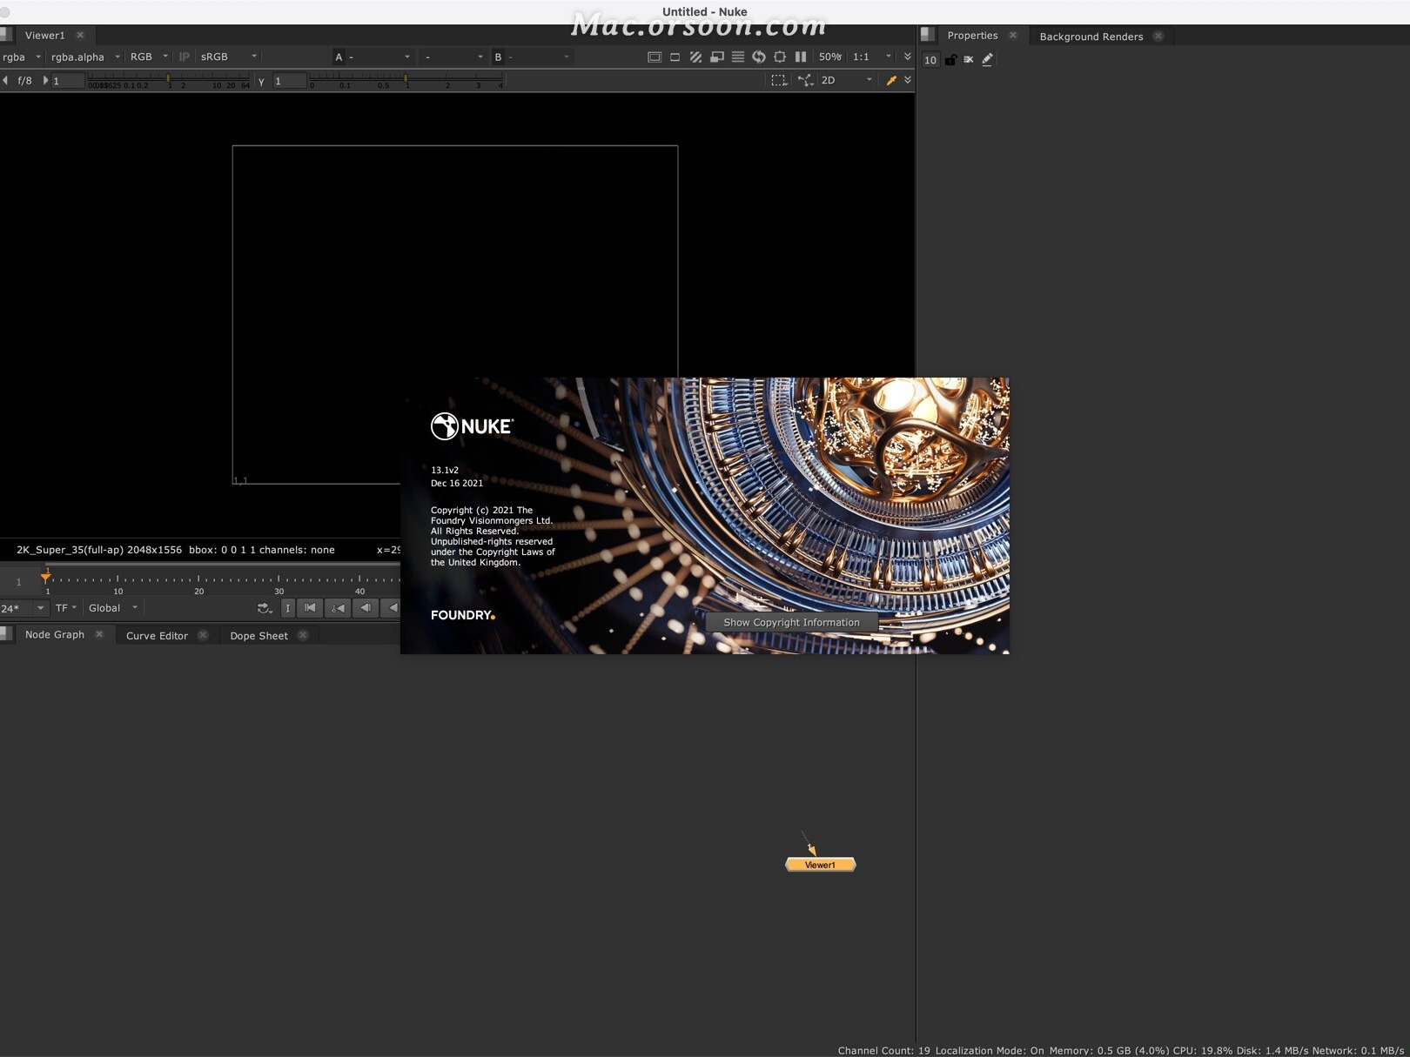Pause the Viewer render
Screen dimensions: 1410x1057
pyautogui.click(x=800, y=57)
